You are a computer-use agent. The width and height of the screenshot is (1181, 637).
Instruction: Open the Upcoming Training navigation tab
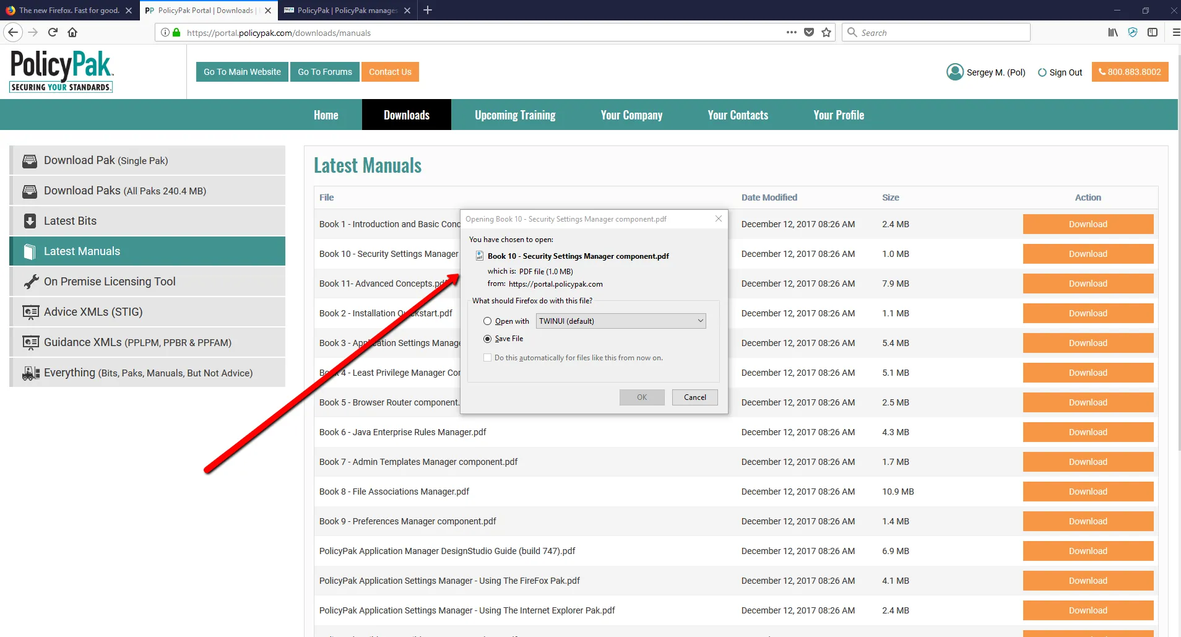click(x=515, y=115)
